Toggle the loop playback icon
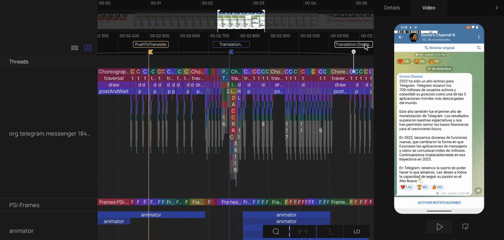 (x=465, y=227)
